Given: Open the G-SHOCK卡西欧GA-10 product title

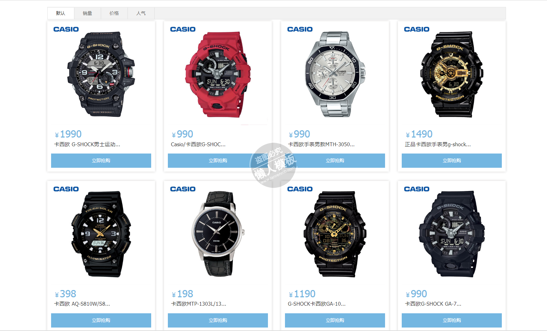Looking at the screenshot, I should click(317, 304).
